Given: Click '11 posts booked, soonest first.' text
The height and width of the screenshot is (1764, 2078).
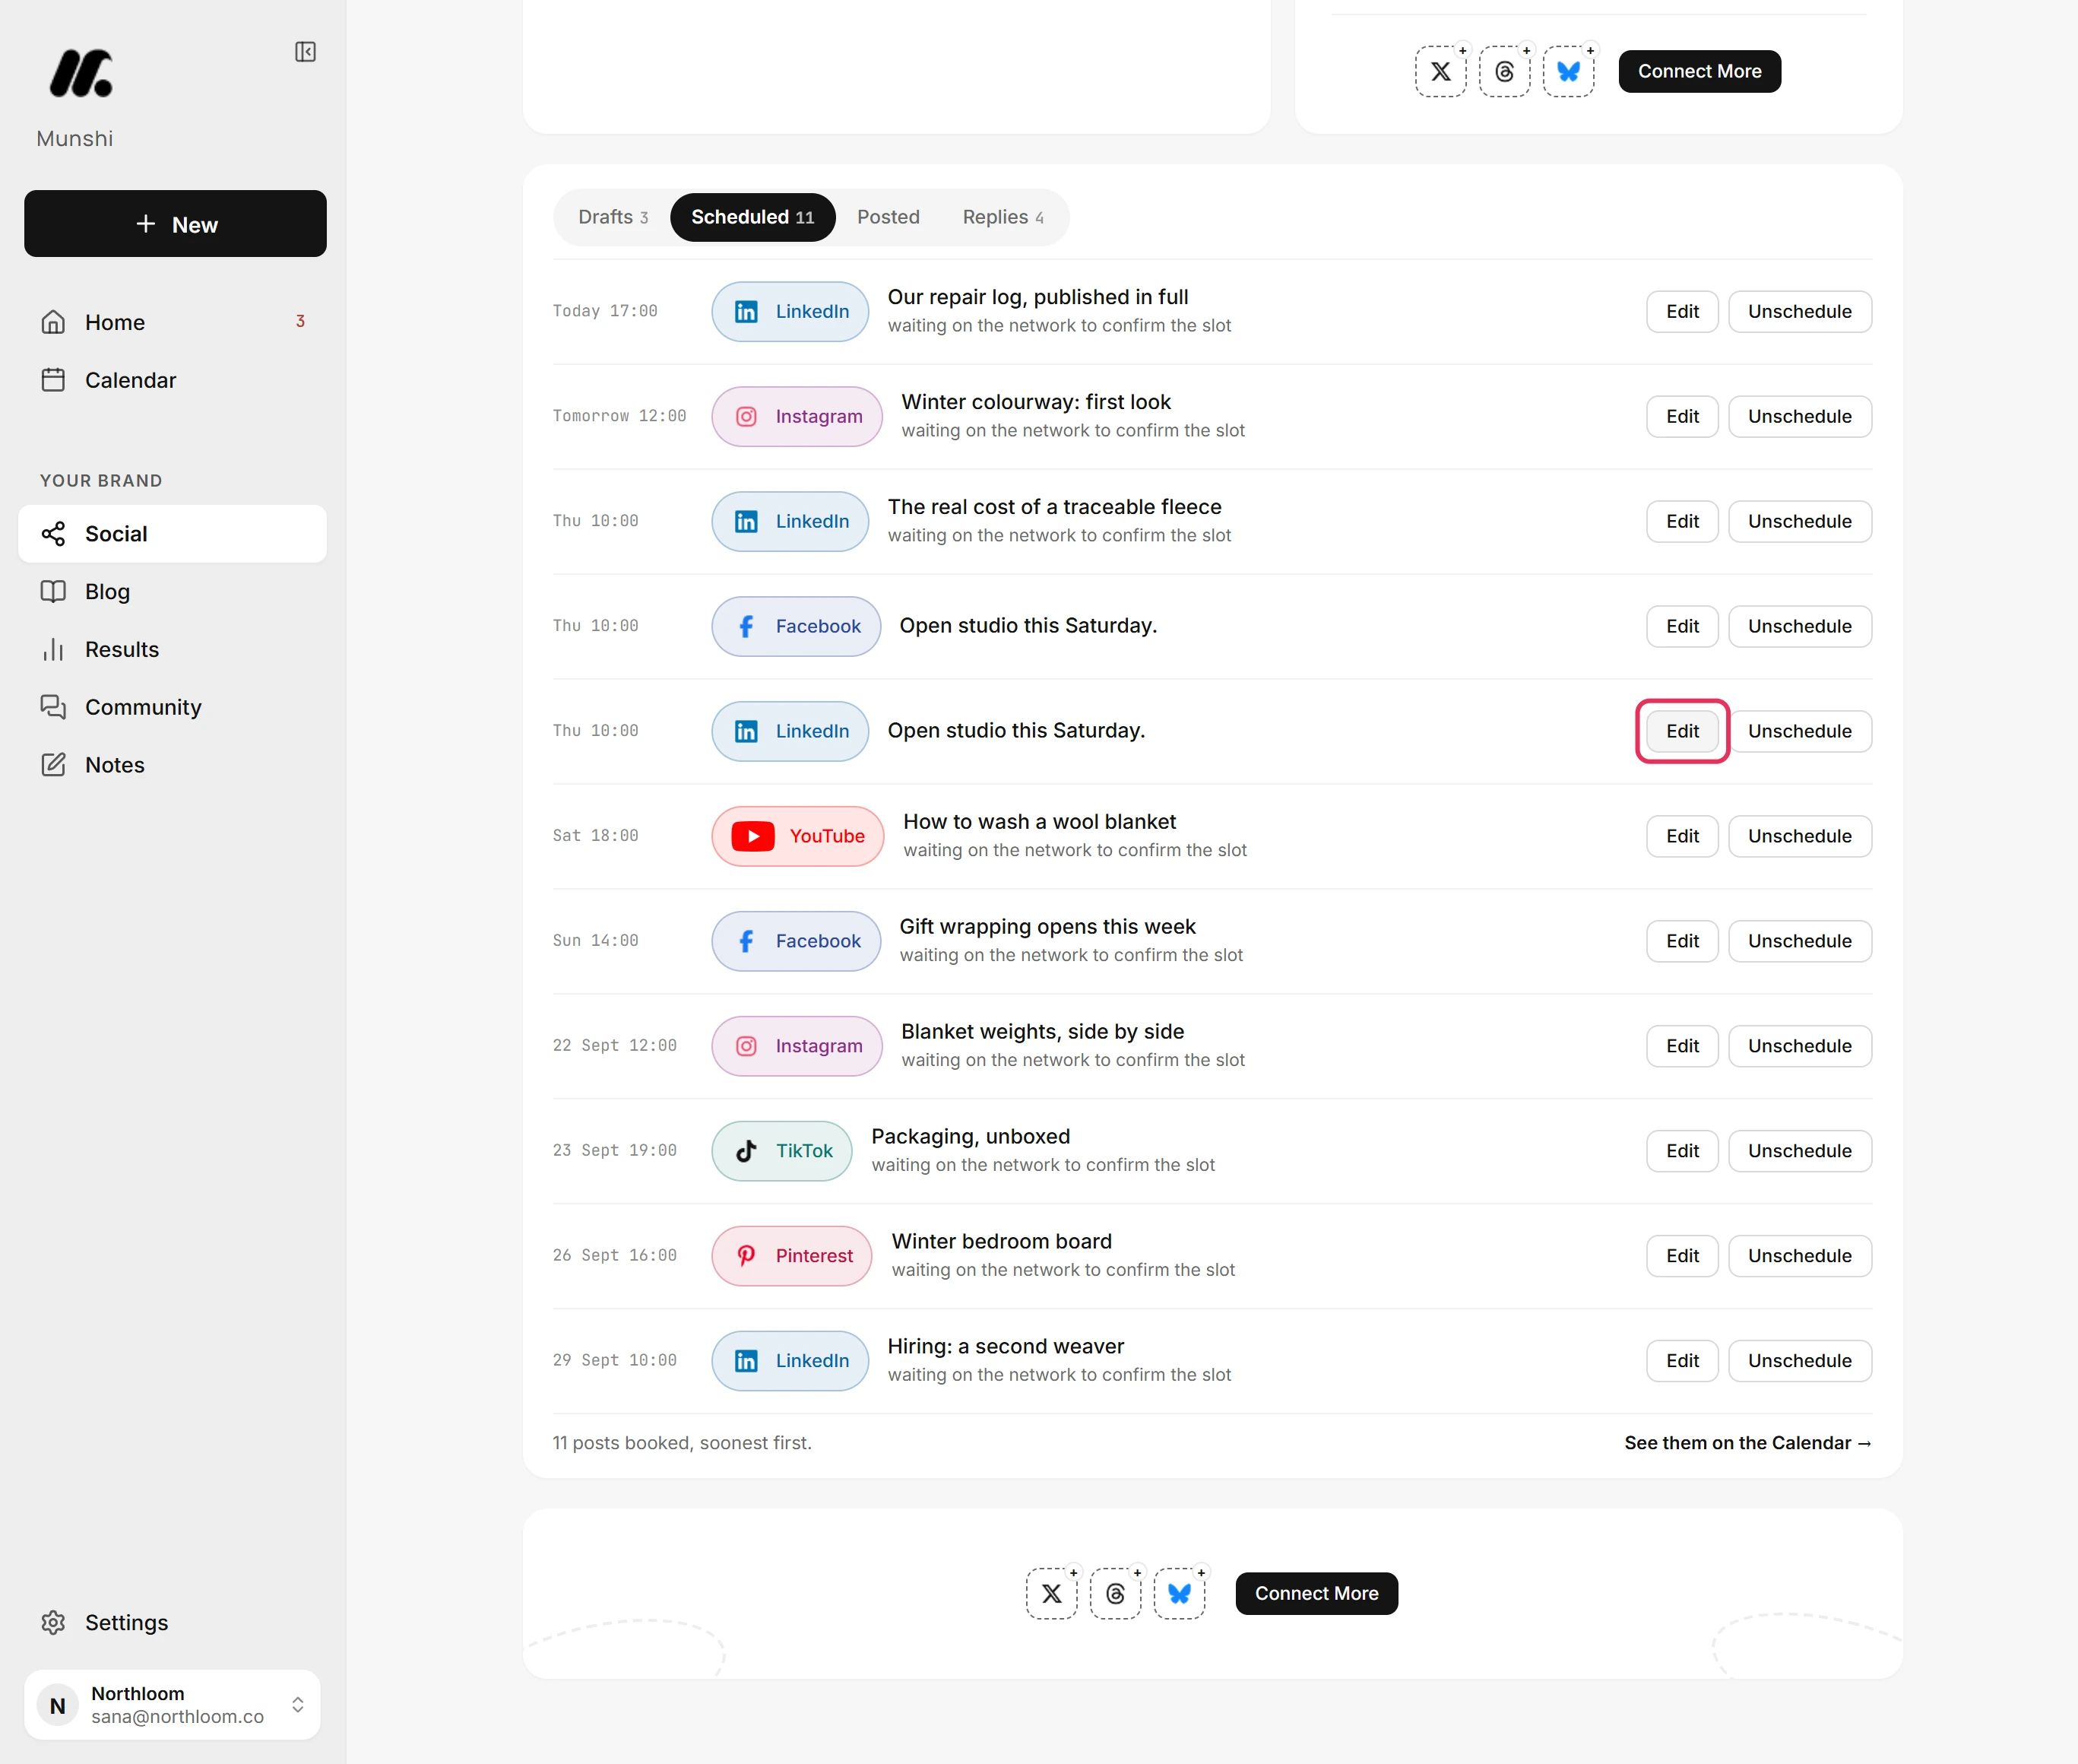Looking at the screenshot, I should coord(682,1443).
